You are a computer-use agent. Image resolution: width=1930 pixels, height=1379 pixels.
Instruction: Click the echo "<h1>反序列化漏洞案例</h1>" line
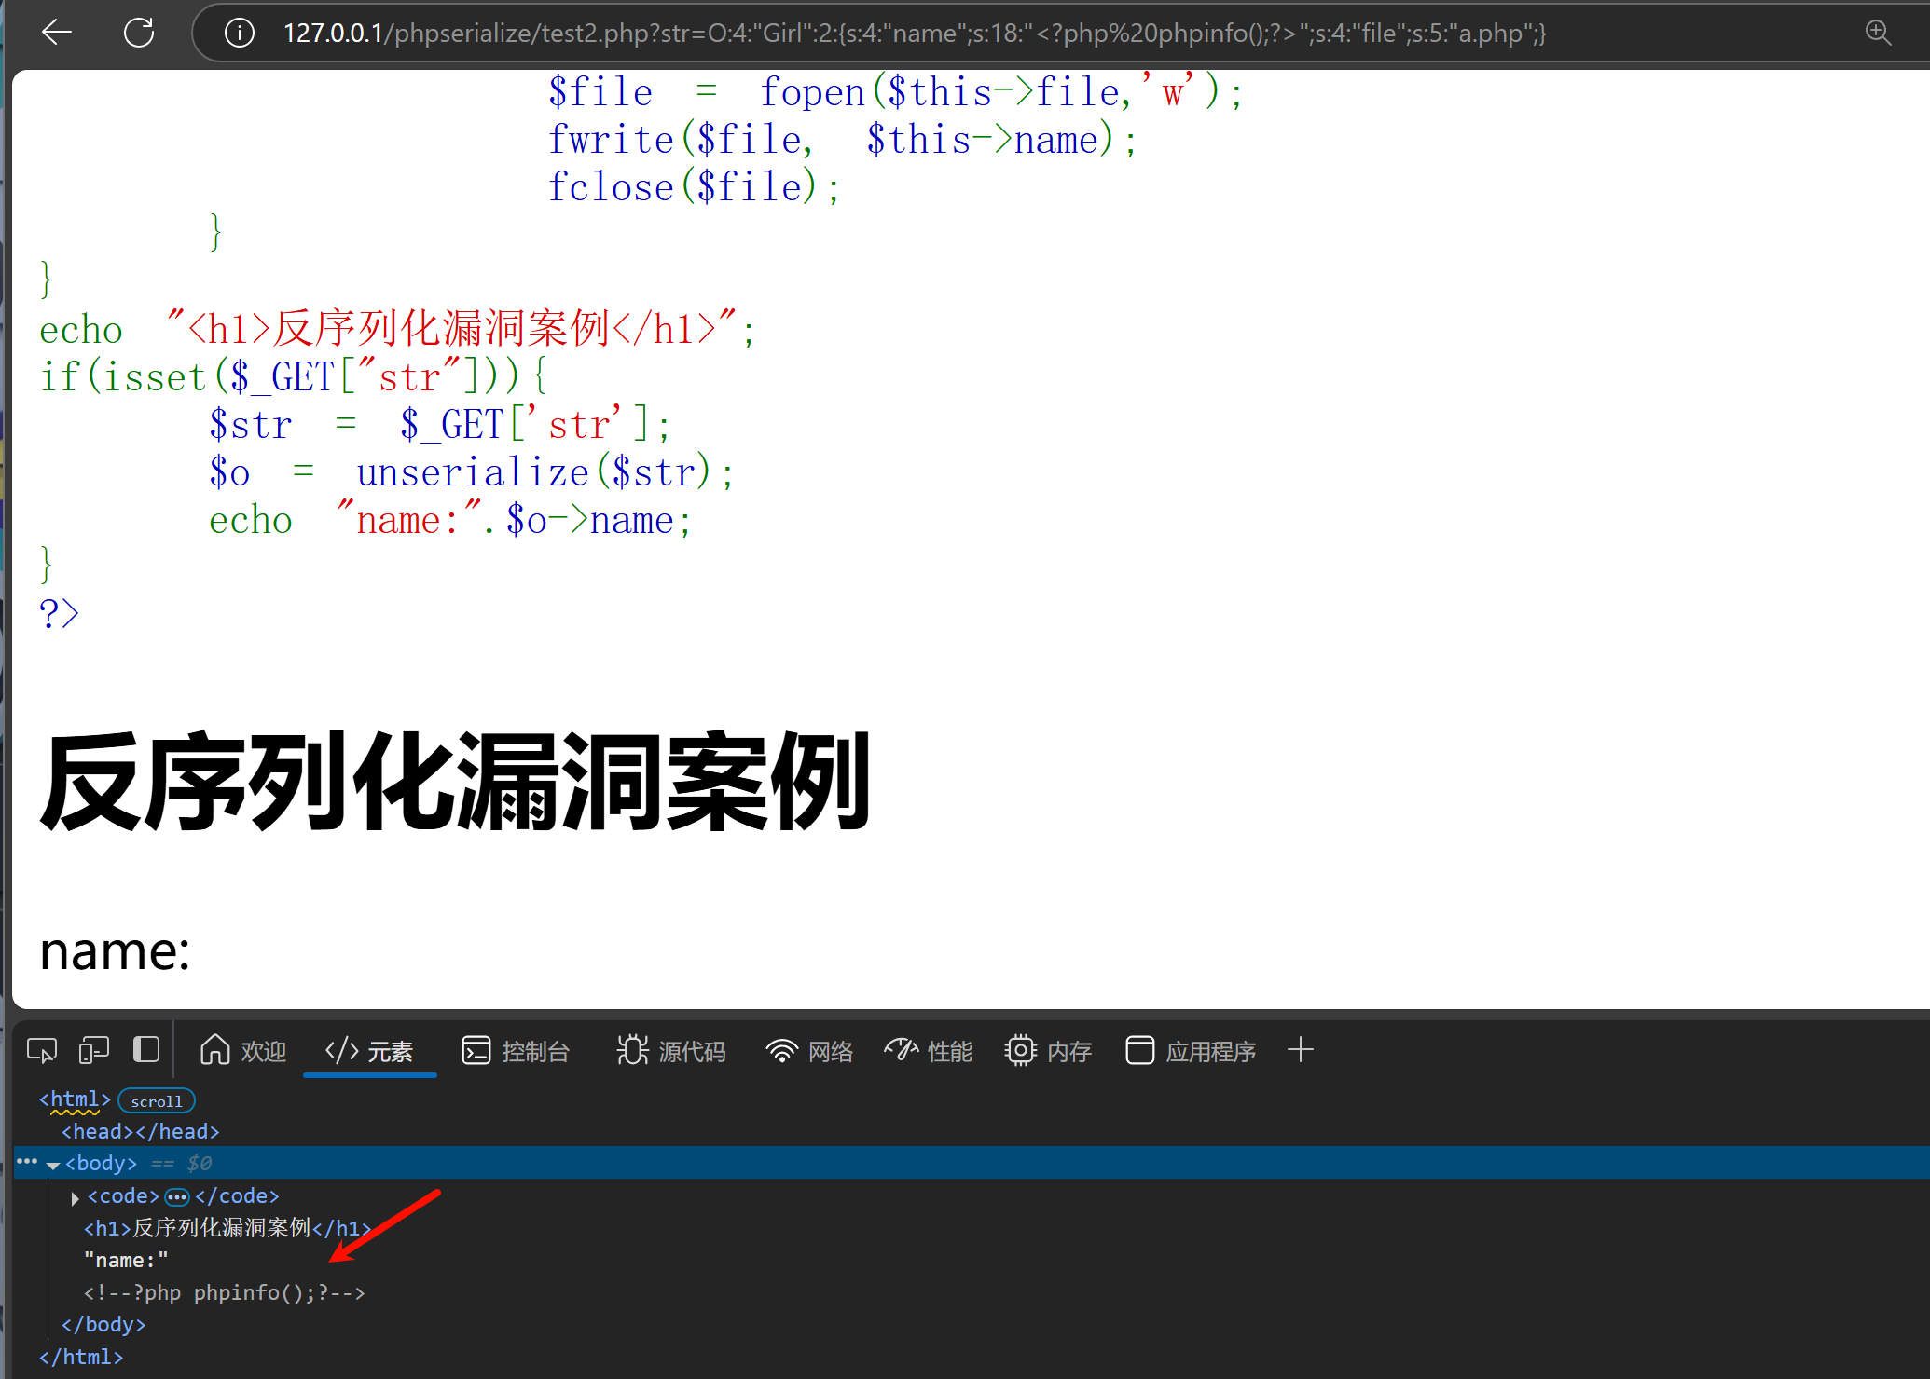pos(397,329)
